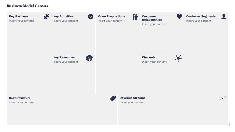The image size is (235, 132).
Task: Select the price tag icon in Cost Structure
Action: (113, 99)
